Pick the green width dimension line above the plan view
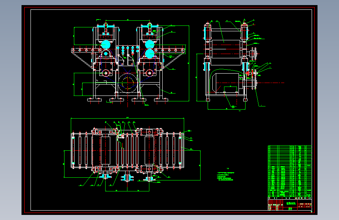This screenshot has width=339, height=220. [x=127, y=118]
